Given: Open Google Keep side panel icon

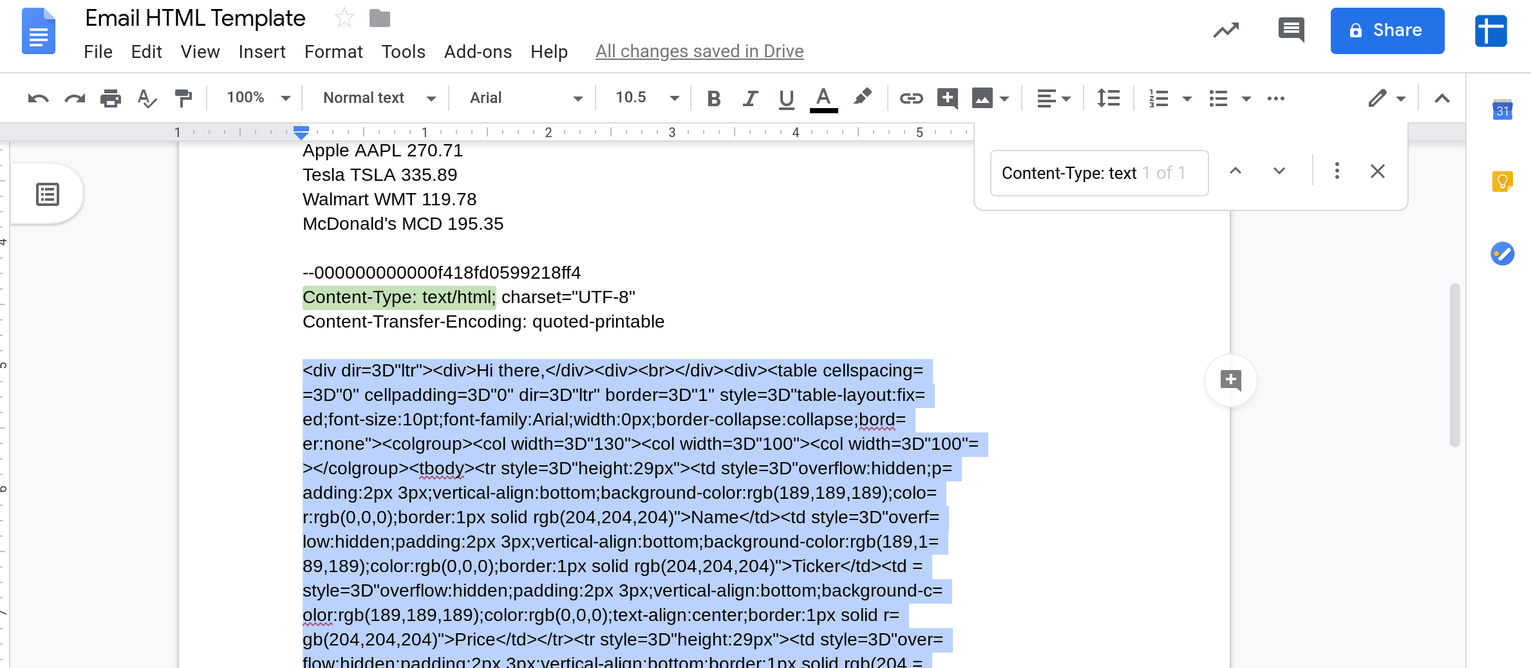Looking at the screenshot, I should point(1502,181).
